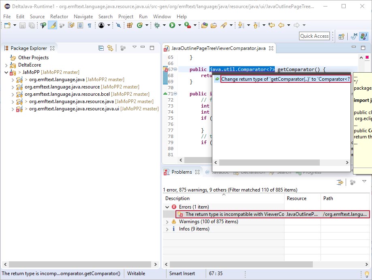This screenshot has height=280, width=372.
Task: Expand the Warnings group in Problems
Action: coord(167,222)
